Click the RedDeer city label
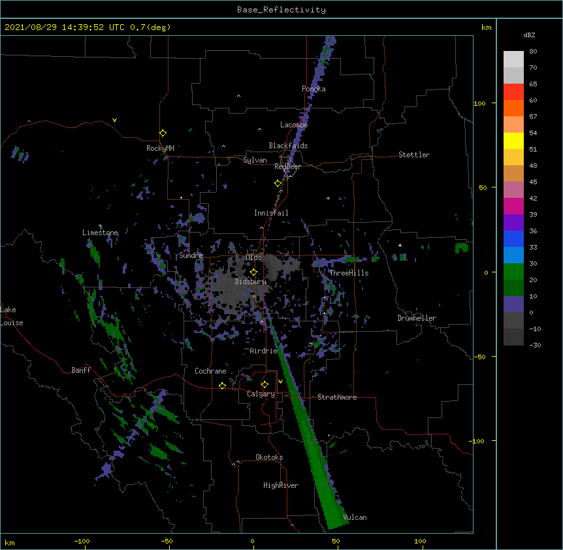Viewport: 563px width, 550px height. coord(287,167)
